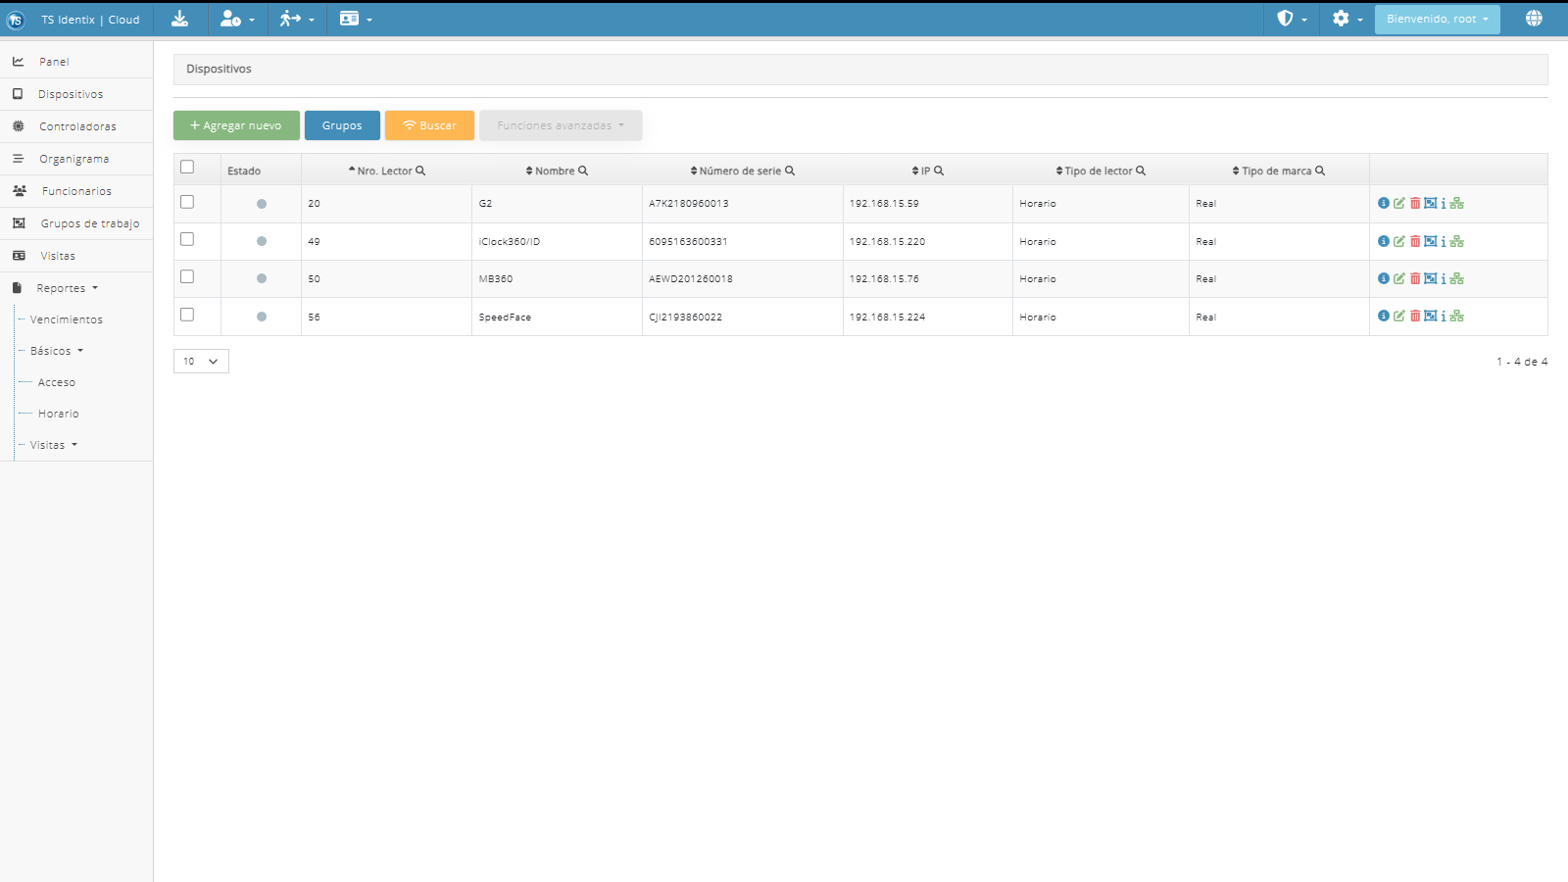Click the network icon for SpeedFace
1568x882 pixels.
tap(1457, 316)
